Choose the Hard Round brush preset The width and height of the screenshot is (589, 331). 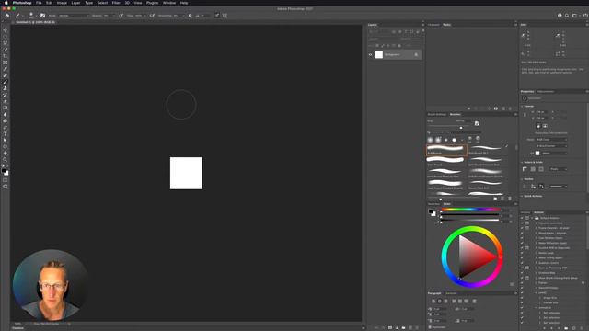tap(446, 162)
